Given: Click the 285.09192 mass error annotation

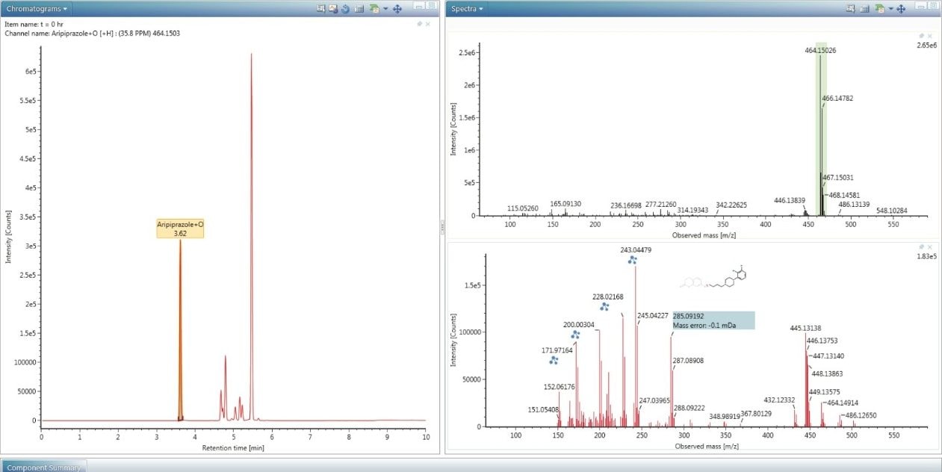Looking at the screenshot, I should pyautogui.click(x=713, y=320).
